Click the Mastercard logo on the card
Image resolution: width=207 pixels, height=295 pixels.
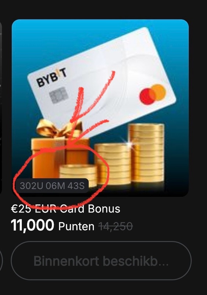click(153, 94)
